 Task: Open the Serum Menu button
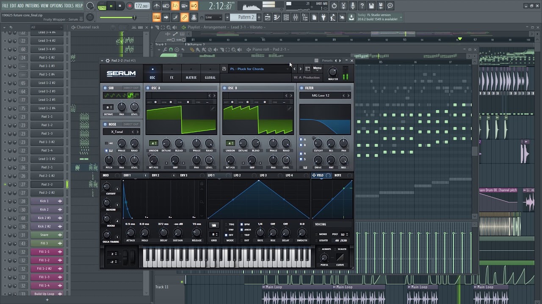(x=317, y=68)
